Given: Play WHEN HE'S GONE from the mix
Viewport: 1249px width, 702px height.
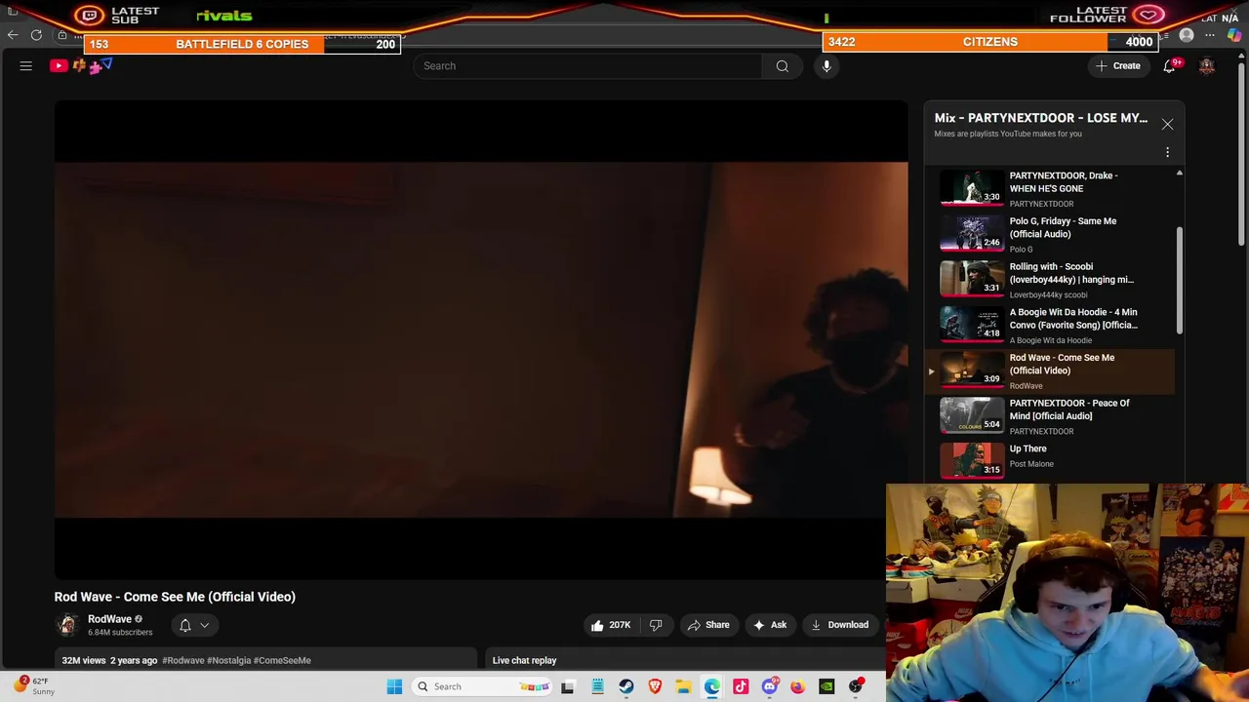Looking at the screenshot, I should coord(1052,189).
